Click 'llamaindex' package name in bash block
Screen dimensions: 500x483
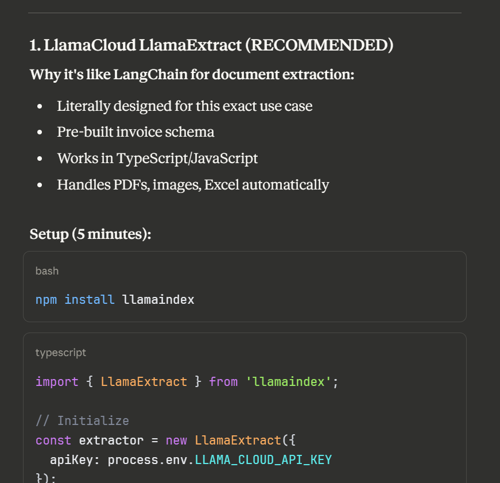coord(158,300)
